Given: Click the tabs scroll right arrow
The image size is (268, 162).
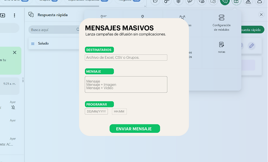Looking at the screenshot, I should [x=145, y=6].
